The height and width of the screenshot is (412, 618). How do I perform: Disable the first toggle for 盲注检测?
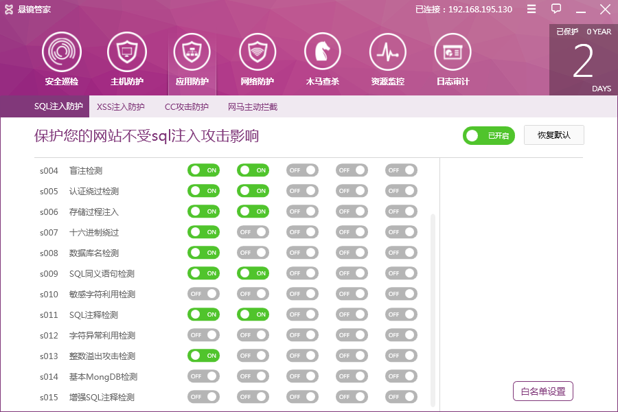tap(203, 170)
